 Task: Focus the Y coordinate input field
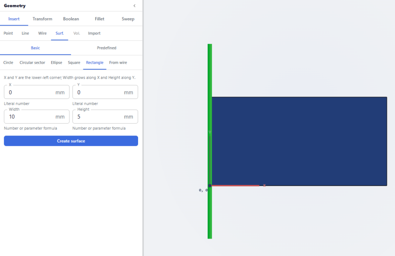click(x=105, y=92)
